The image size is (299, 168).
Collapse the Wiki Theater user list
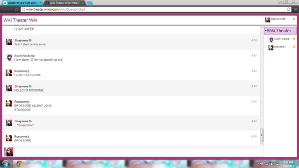pyautogui.click(x=266, y=31)
